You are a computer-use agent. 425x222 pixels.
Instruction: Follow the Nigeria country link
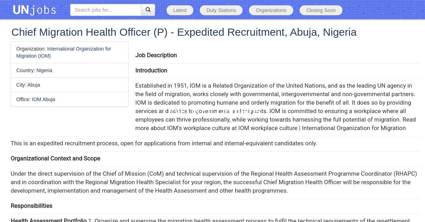tap(44, 70)
